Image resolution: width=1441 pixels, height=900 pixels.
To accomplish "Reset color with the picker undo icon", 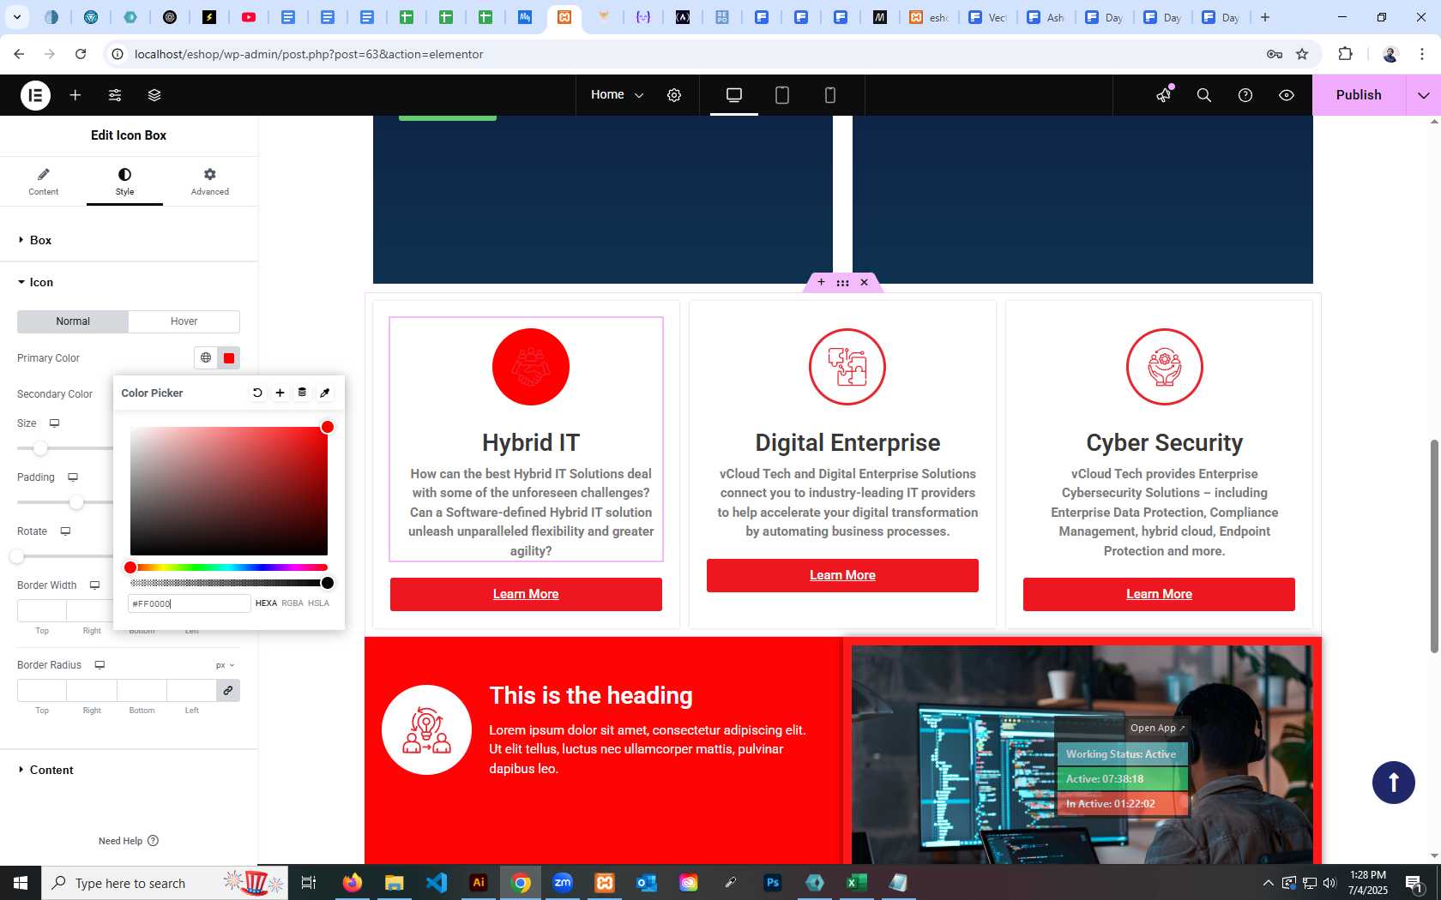I will (257, 393).
